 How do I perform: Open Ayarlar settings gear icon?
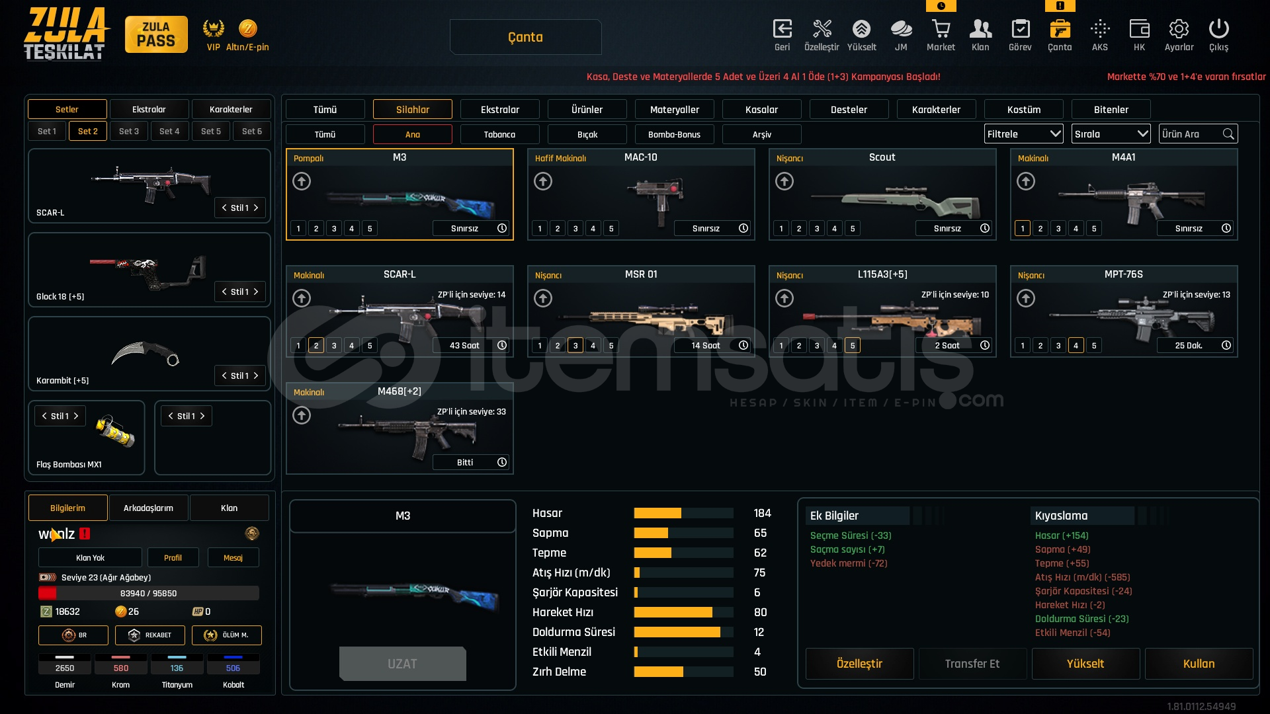click(1179, 30)
